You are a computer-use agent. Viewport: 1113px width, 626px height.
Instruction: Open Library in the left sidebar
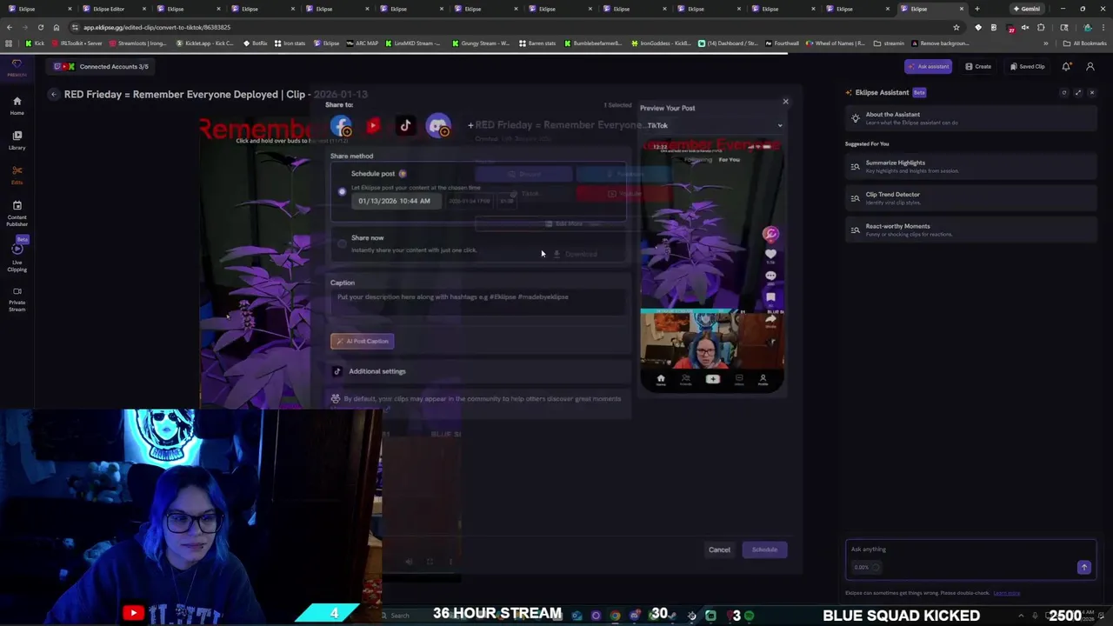[17, 140]
